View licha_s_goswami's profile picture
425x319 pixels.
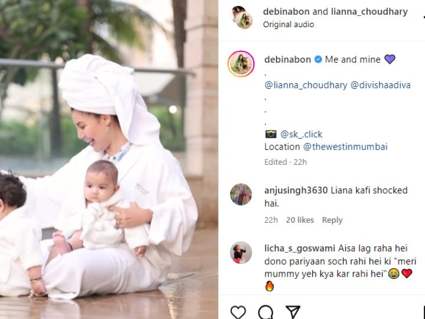[241, 253]
